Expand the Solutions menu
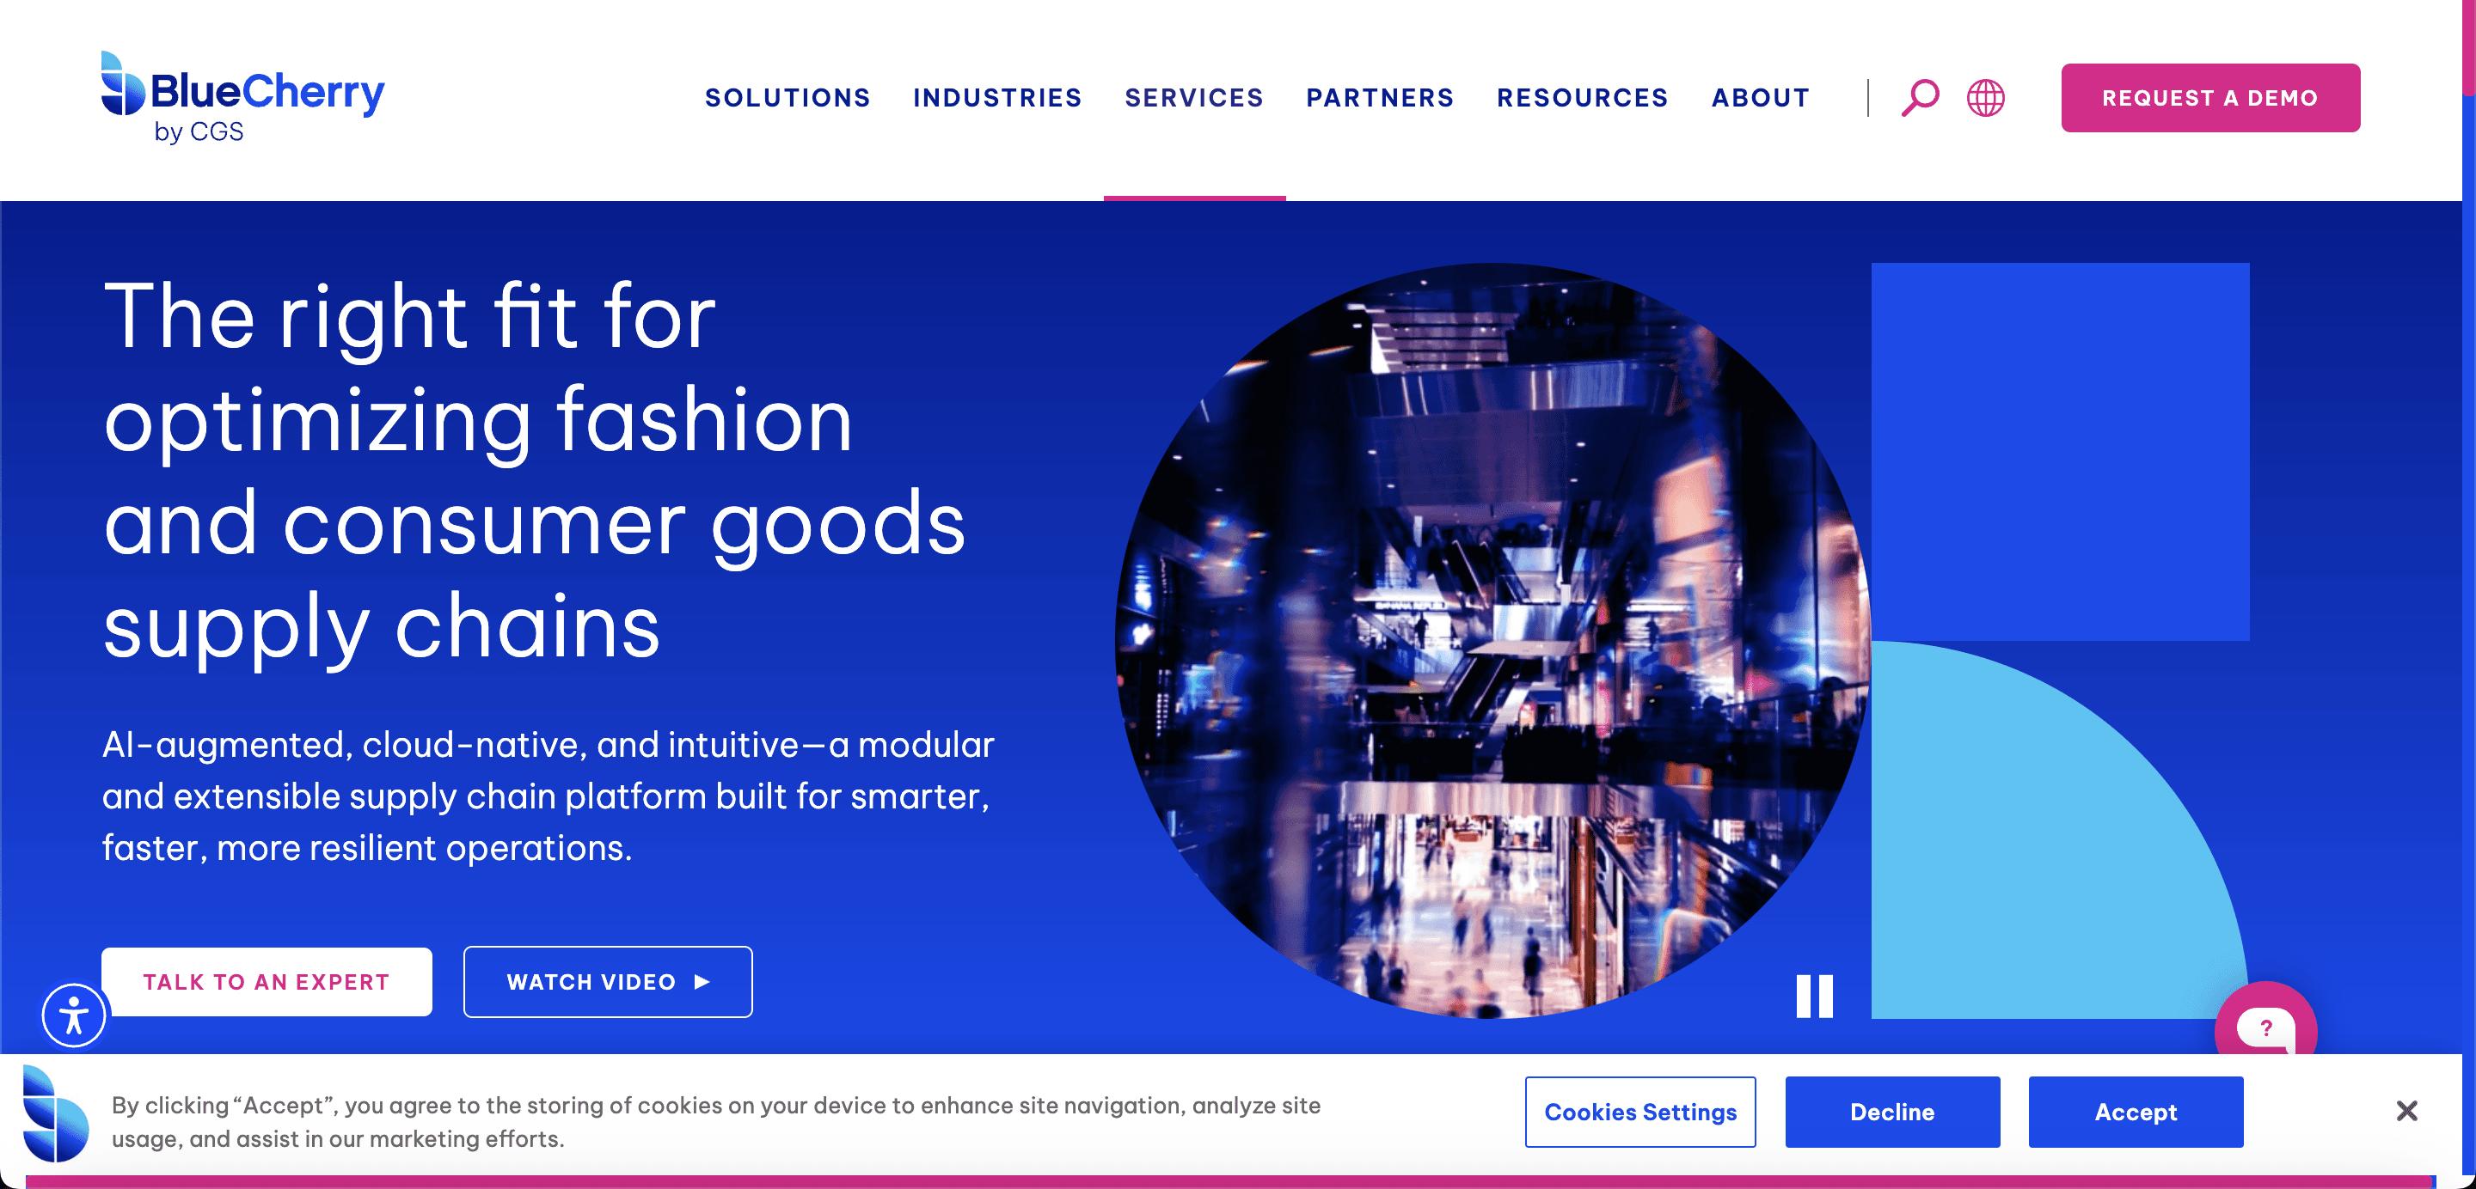The image size is (2476, 1189). coord(788,98)
